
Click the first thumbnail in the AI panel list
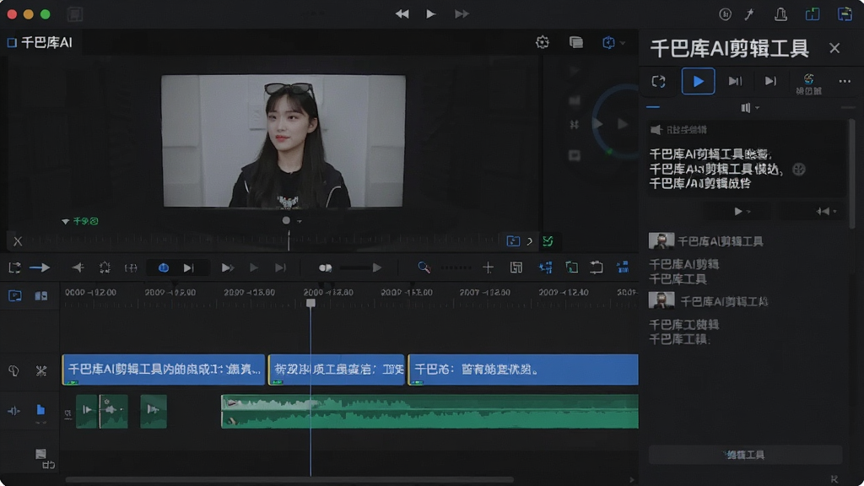pos(661,240)
